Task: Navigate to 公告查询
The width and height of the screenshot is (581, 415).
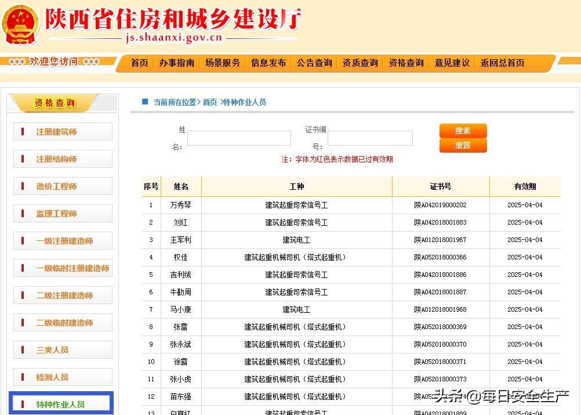Action: pyautogui.click(x=314, y=63)
